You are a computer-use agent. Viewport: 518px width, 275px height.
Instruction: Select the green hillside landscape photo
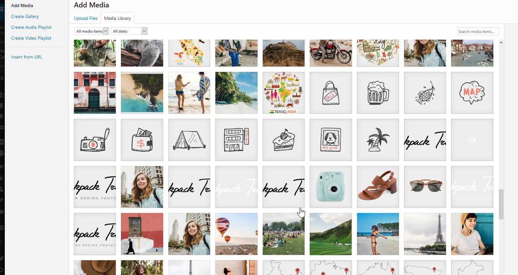pos(331,234)
